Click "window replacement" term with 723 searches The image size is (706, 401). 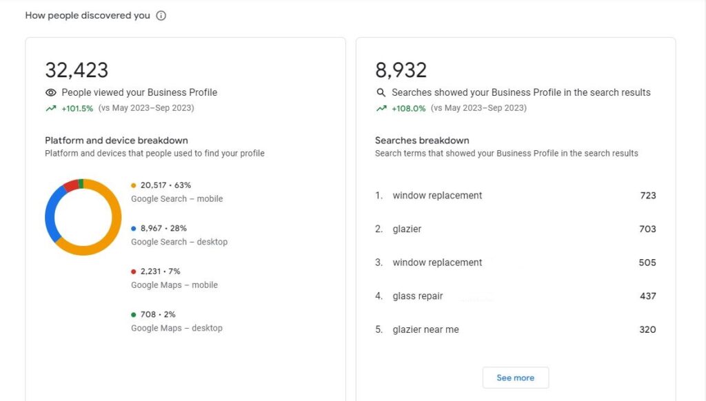tap(437, 196)
